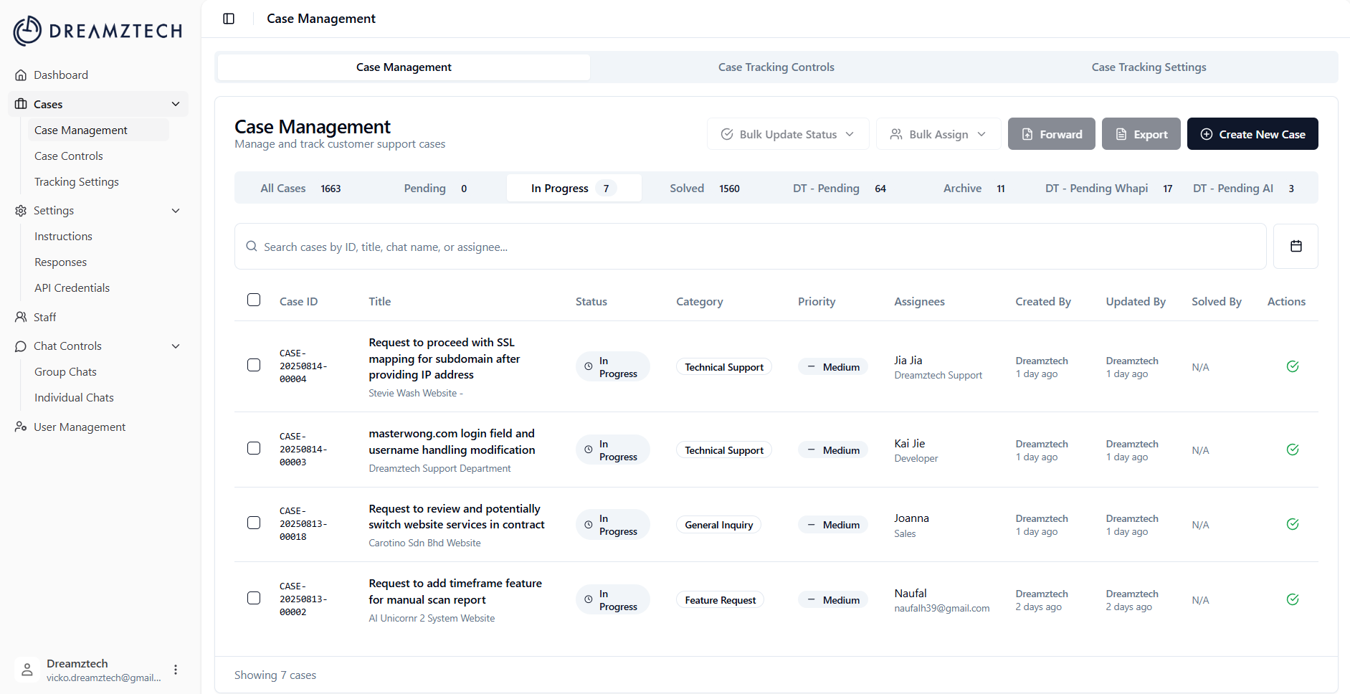Screen dimensions: 1350x694
Task: Select all cases with header checkbox
Action: click(x=254, y=300)
